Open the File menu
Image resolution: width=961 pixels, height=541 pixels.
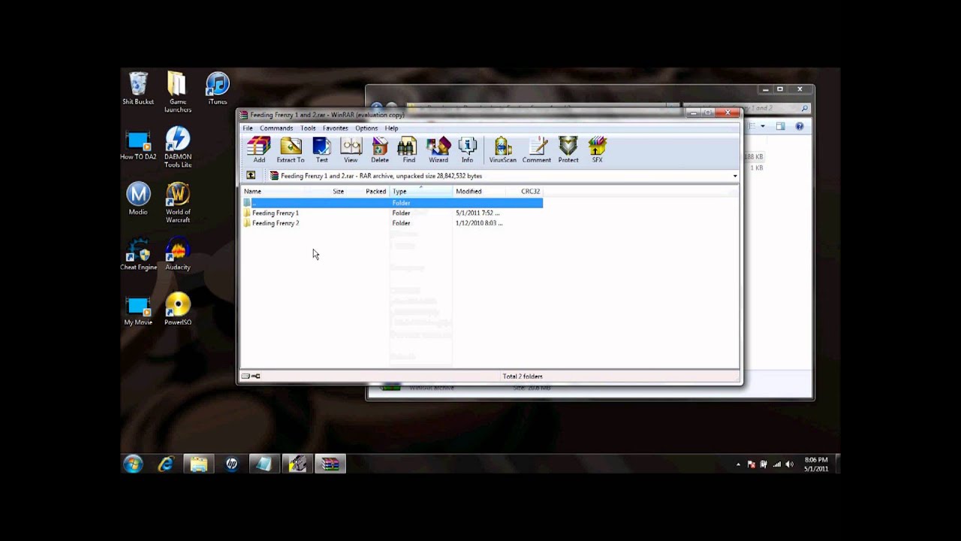[248, 128]
